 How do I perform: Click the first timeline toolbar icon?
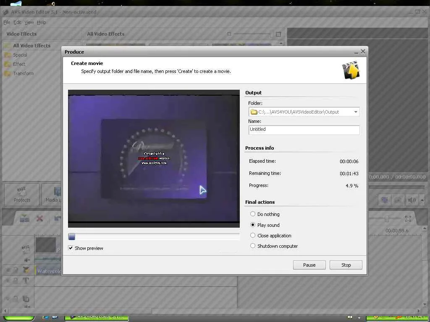tap(24, 218)
